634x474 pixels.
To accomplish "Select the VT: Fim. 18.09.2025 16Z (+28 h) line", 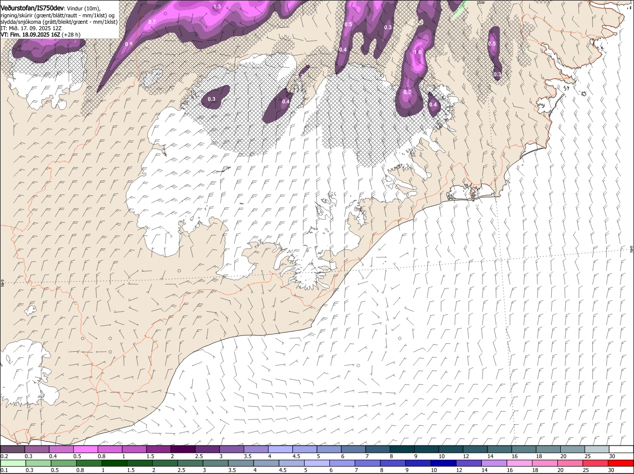I will [x=41, y=35].
